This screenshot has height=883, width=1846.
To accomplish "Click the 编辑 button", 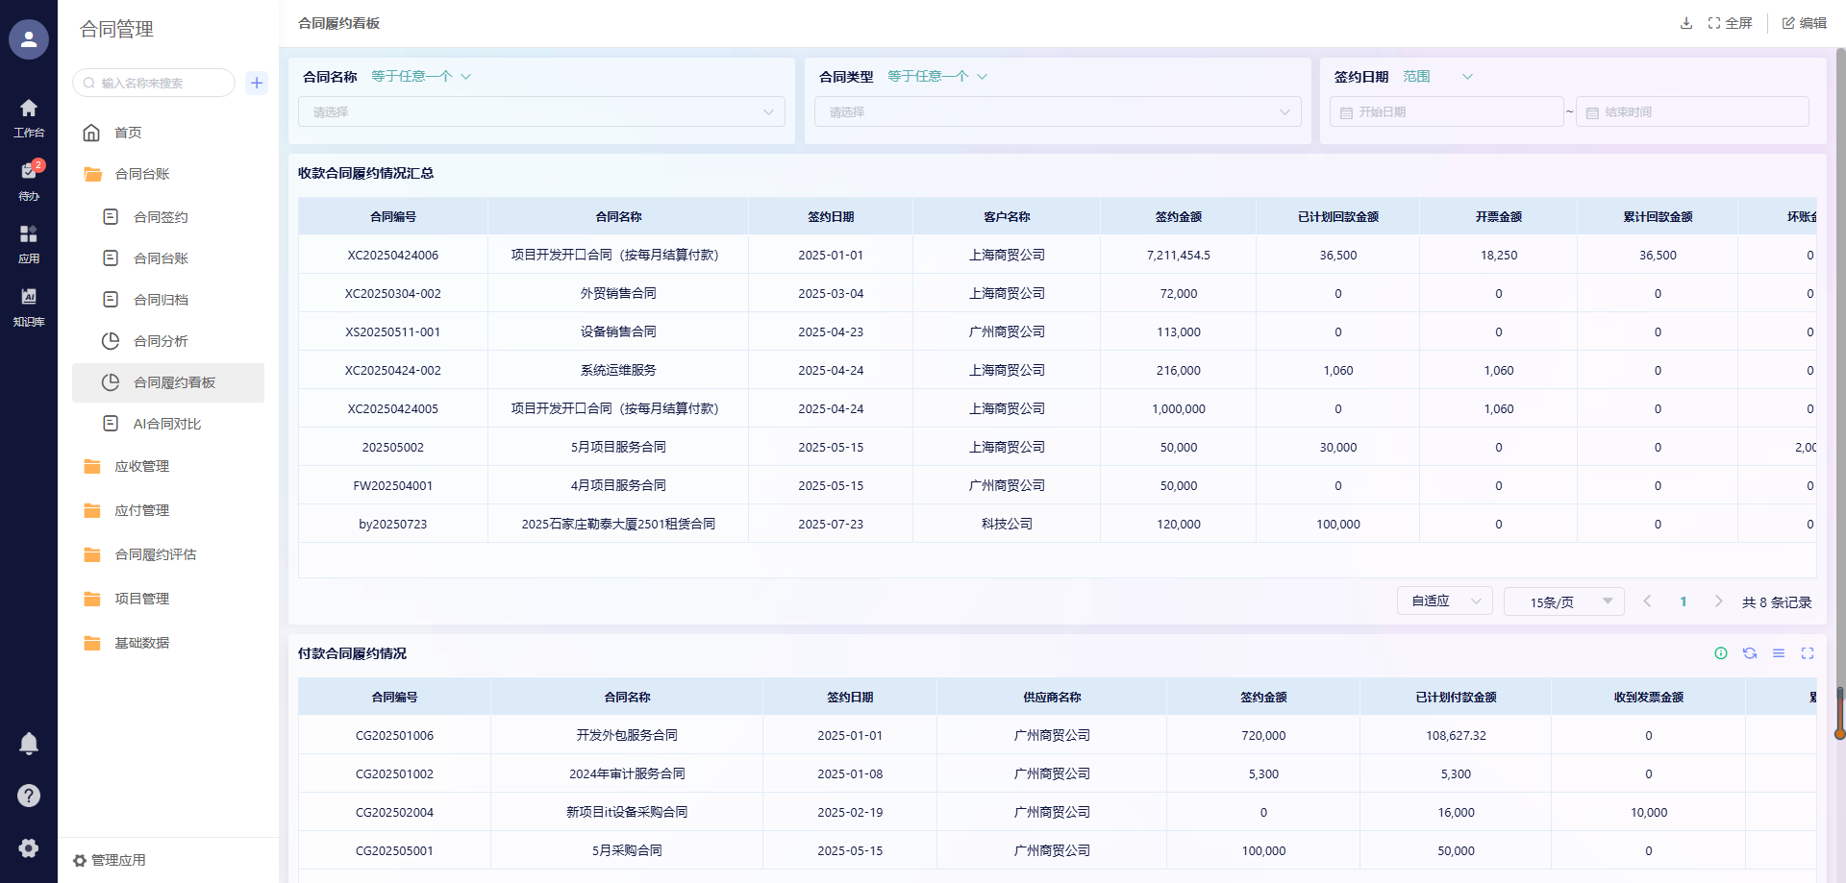I will click(1805, 23).
